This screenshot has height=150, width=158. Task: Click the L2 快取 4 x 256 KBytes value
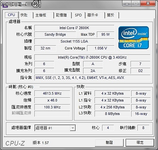113,107
